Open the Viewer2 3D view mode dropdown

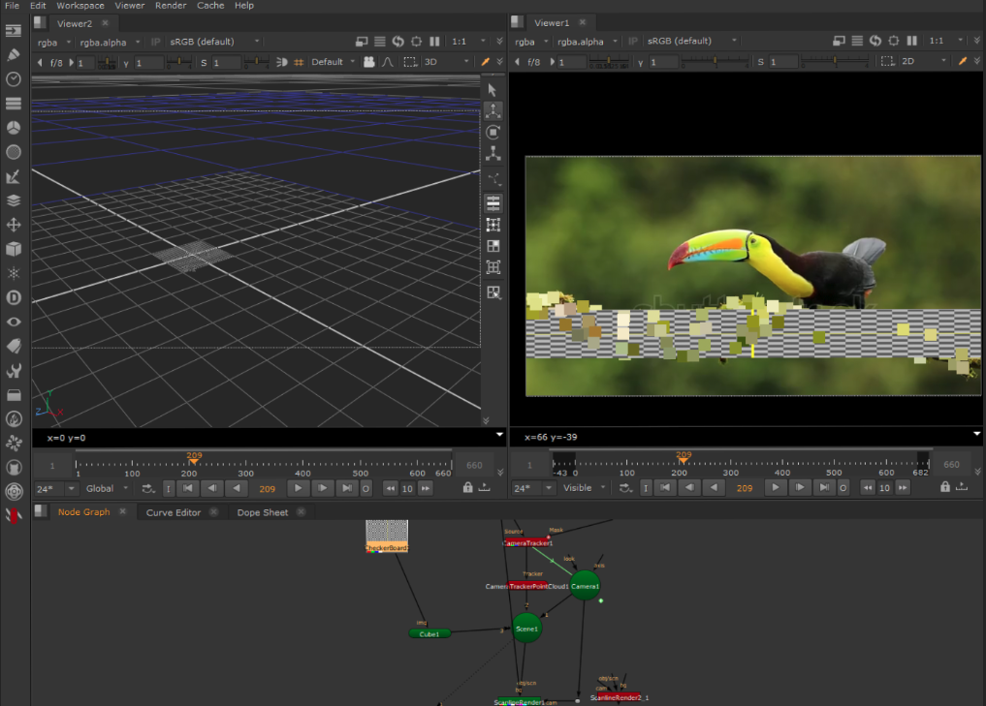tap(445, 62)
